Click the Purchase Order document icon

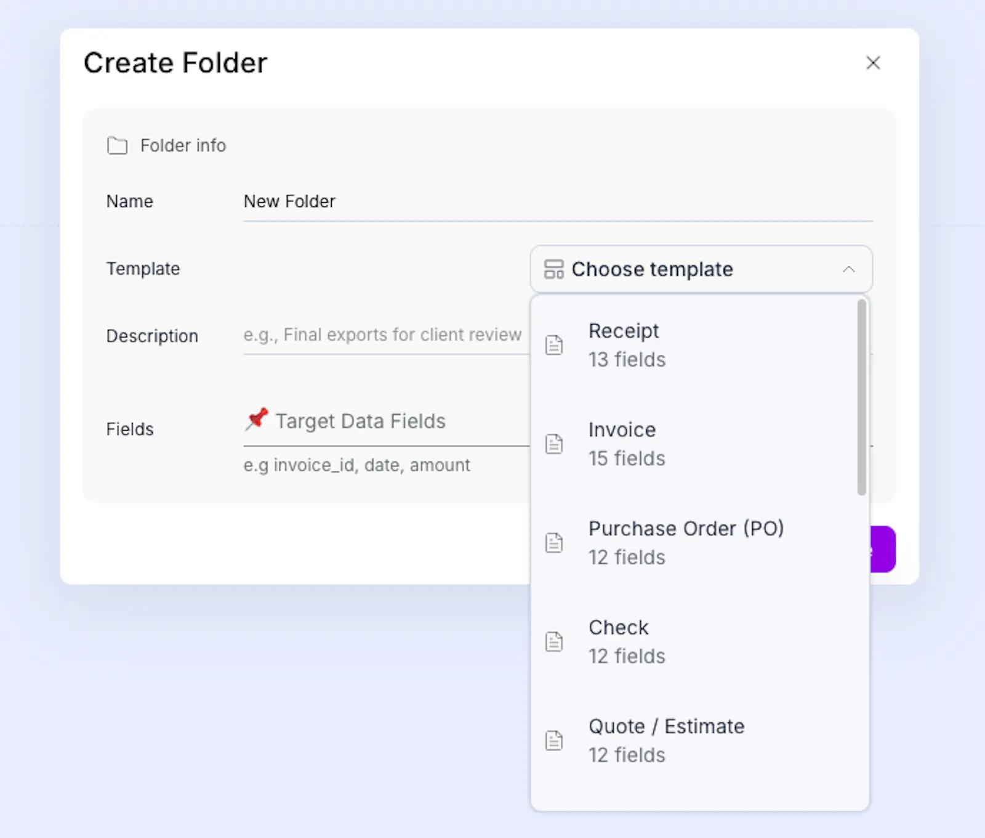coord(554,543)
